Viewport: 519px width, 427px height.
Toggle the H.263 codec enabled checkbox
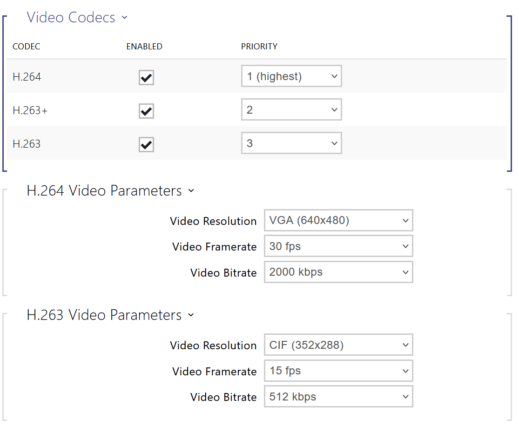click(146, 145)
